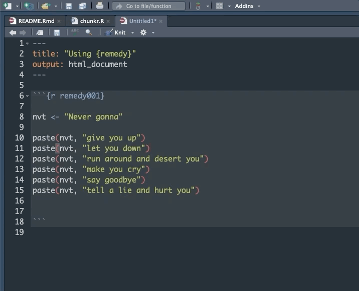Focus the Go to file/function field
Viewport: 359px width, 291px height.
tap(148, 6)
